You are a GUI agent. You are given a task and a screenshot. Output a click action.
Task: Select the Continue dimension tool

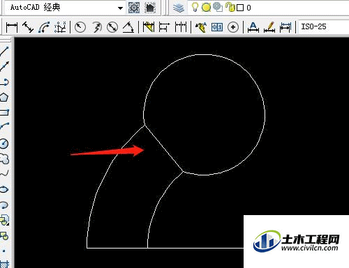tap(181, 27)
